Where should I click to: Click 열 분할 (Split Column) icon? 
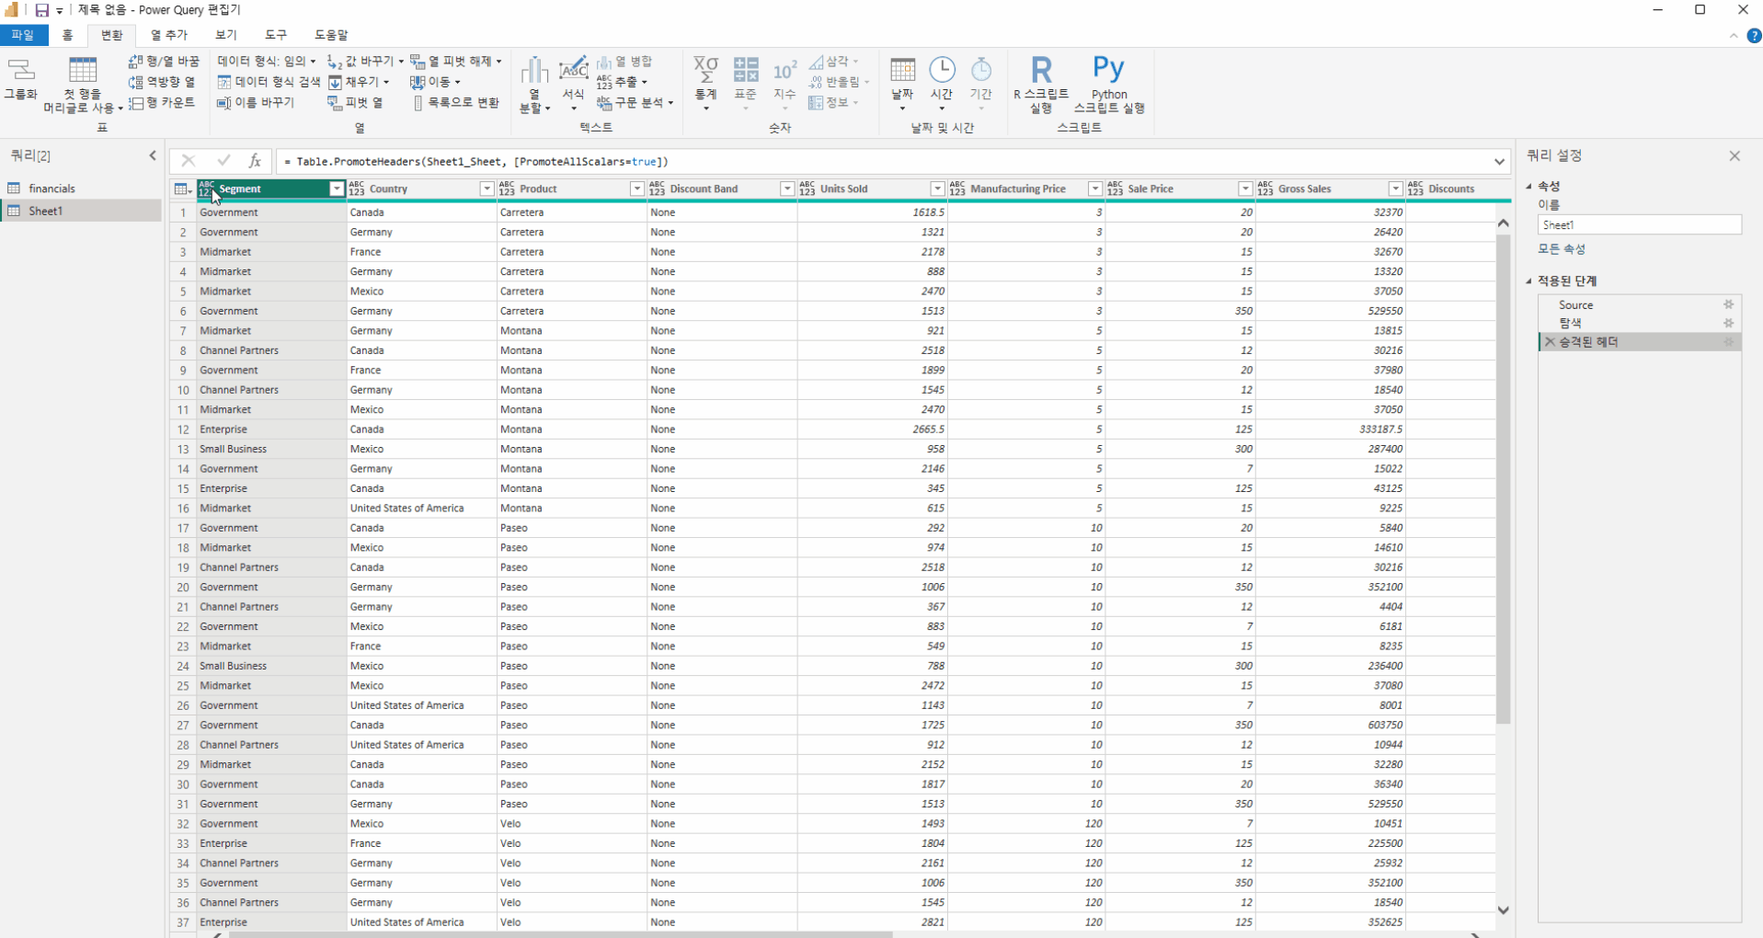(x=534, y=71)
